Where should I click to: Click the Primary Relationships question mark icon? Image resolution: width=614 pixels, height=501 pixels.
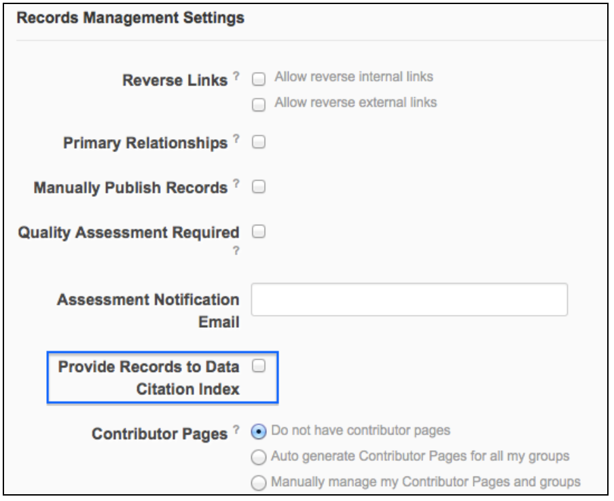tap(236, 140)
